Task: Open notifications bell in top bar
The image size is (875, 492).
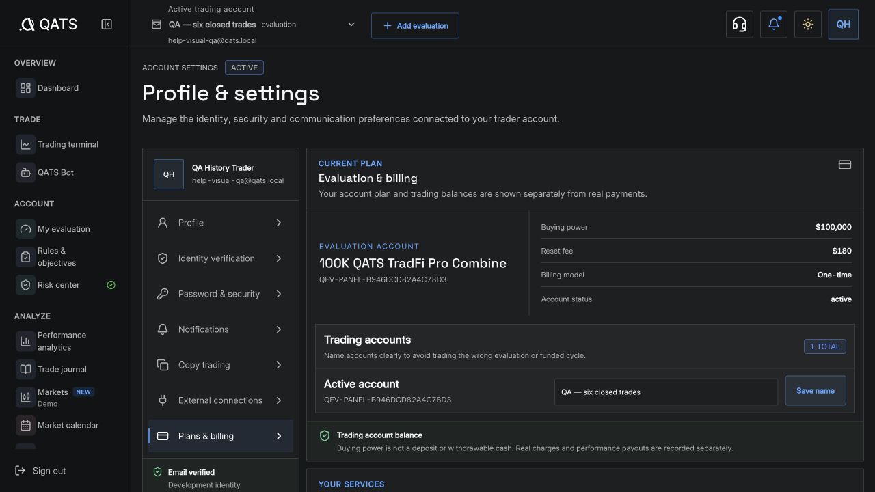Action: point(773,25)
